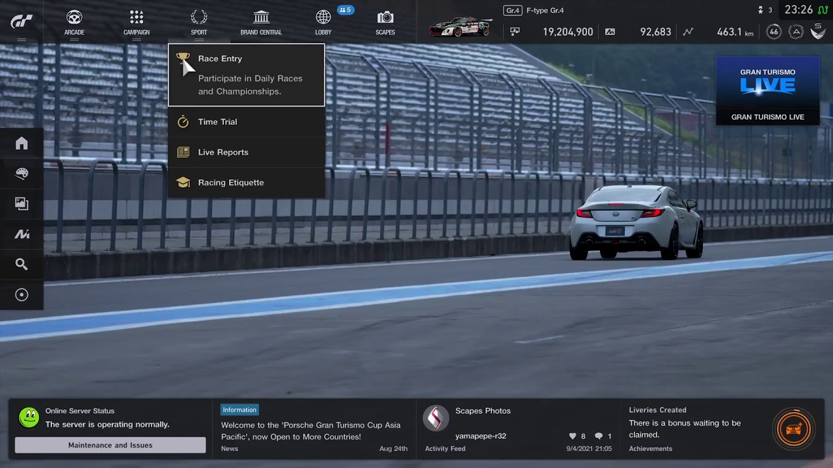The height and width of the screenshot is (468, 833).
Task: Click the Driver Rating A icon
Action: [x=796, y=31]
